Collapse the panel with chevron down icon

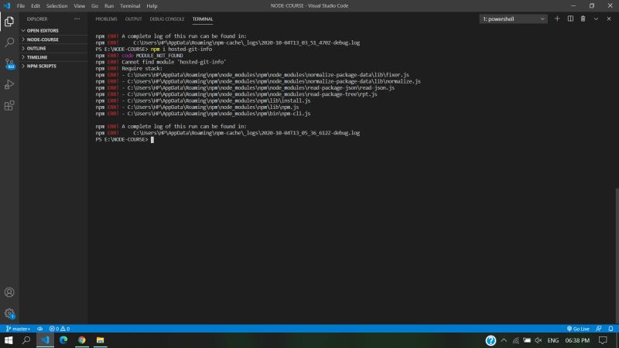click(596, 19)
